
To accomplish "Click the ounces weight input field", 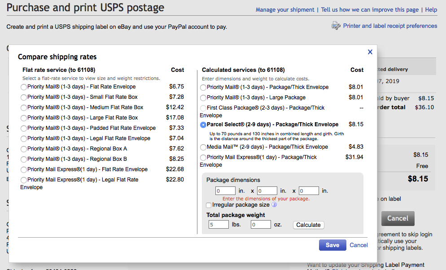I will point(261,225).
